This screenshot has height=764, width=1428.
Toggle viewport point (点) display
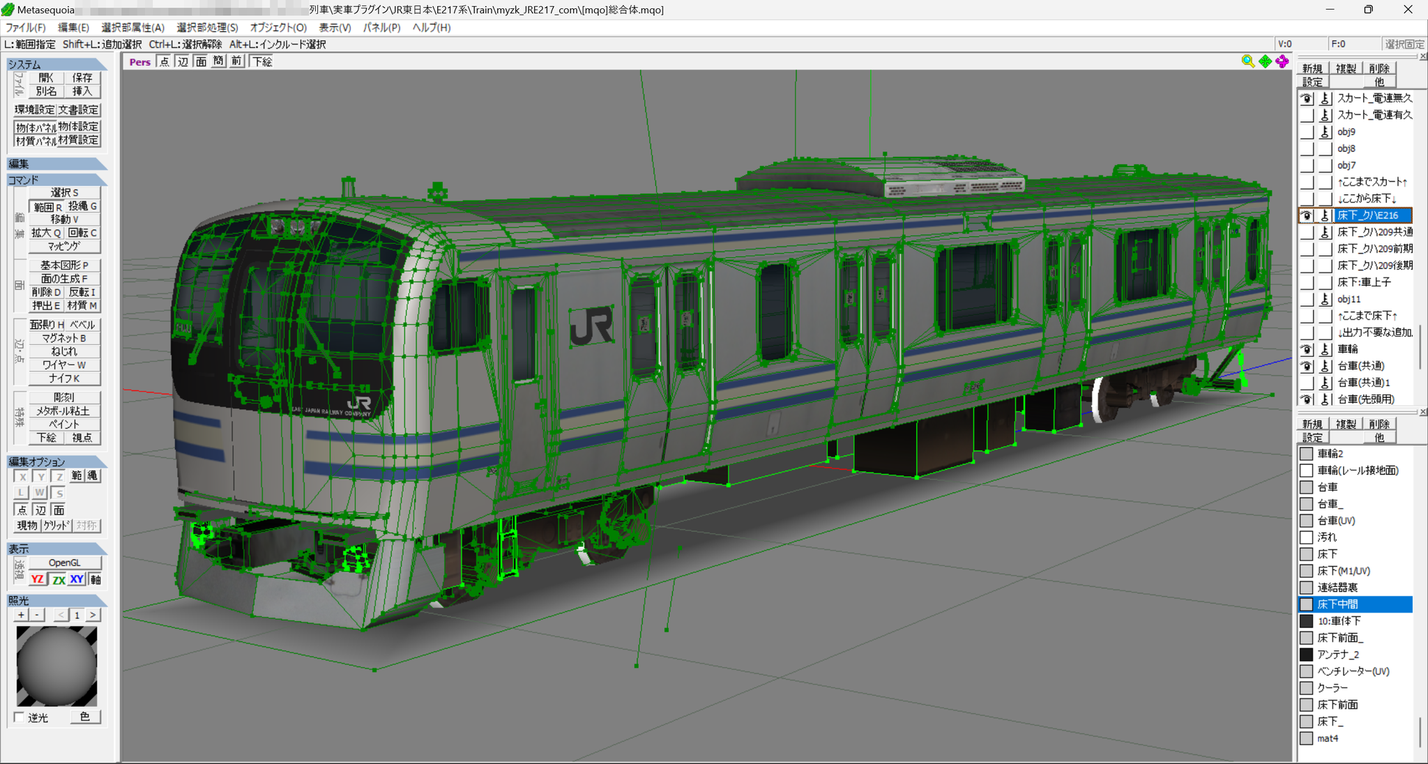pos(164,61)
